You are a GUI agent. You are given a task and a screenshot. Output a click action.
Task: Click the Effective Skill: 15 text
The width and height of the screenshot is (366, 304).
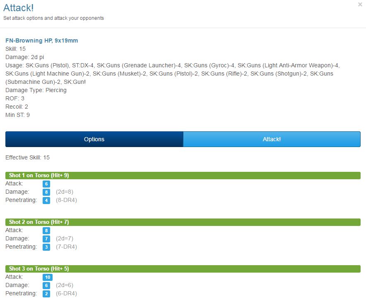pos(28,157)
